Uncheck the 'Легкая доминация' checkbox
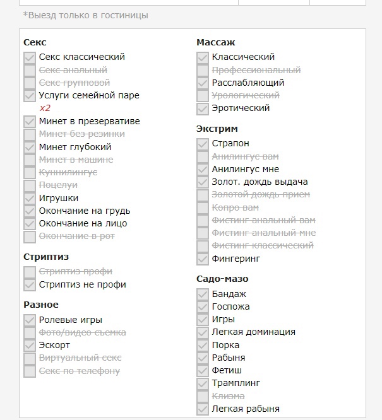 pyautogui.click(x=202, y=332)
